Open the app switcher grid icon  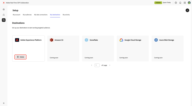[x=185, y=3]
